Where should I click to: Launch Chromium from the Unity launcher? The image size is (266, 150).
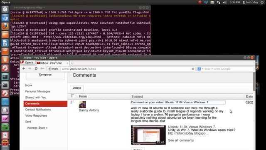(5, 18)
